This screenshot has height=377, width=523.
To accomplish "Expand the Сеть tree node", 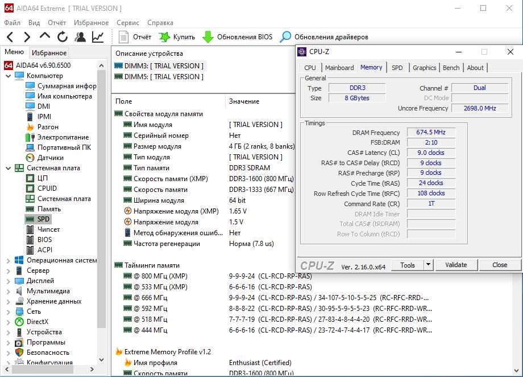I will 9,312.
